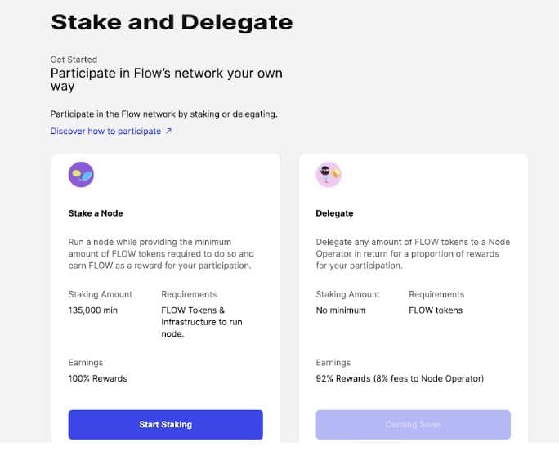Click the '100% Rewards' earnings text
Screen dimensions: 559x460
point(97,378)
